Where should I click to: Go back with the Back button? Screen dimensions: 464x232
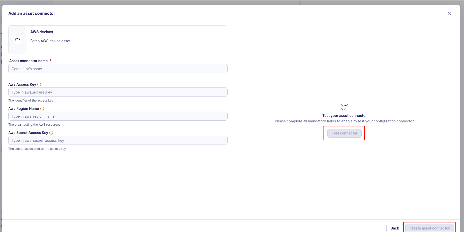coord(394,228)
